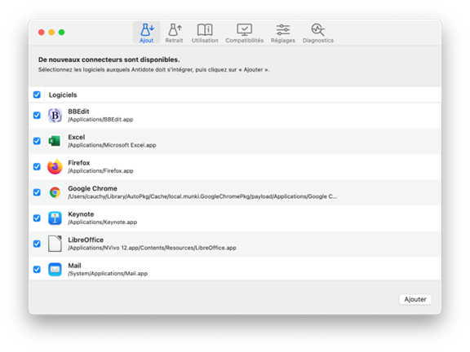Click the Sélectionnez les logiciels instruction text
Screen dimensions: 470x352
153,70
